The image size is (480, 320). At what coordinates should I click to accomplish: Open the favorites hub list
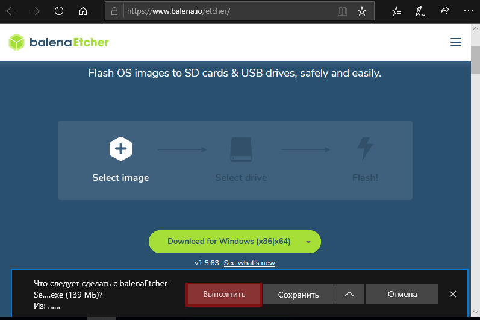tap(396, 11)
